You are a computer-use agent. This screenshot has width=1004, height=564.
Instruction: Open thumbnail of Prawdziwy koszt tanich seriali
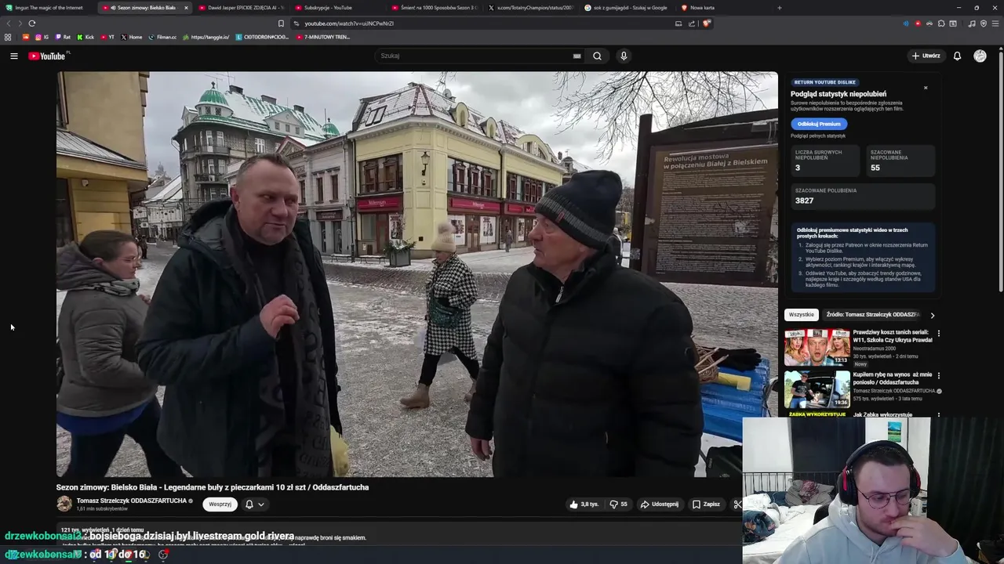click(x=817, y=347)
